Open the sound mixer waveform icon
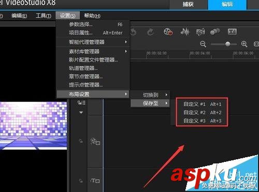This screenshot has width=259, height=192. [x=185, y=32]
